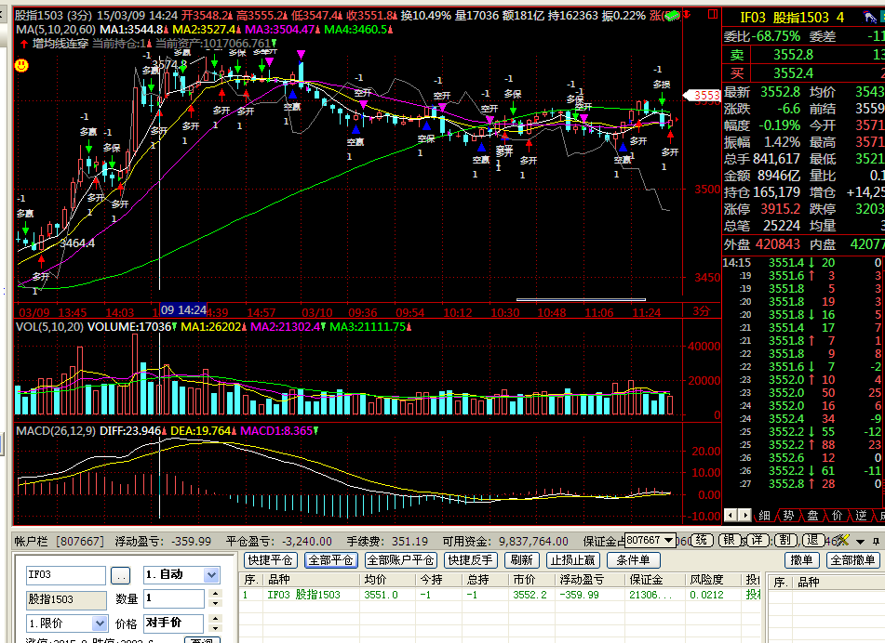Switch to the 势 tab

coord(788,515)
